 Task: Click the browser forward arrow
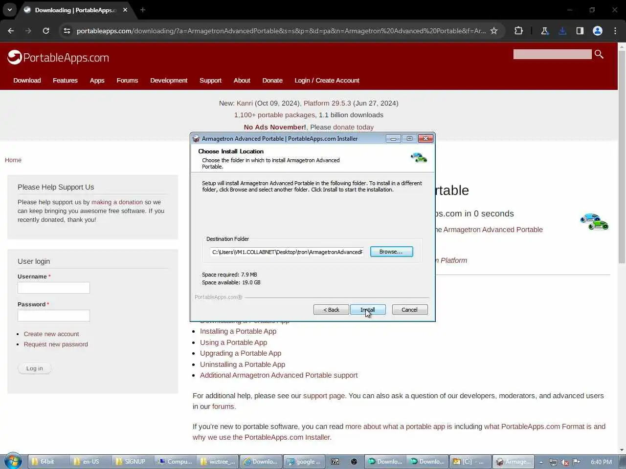tap(28, 31)
